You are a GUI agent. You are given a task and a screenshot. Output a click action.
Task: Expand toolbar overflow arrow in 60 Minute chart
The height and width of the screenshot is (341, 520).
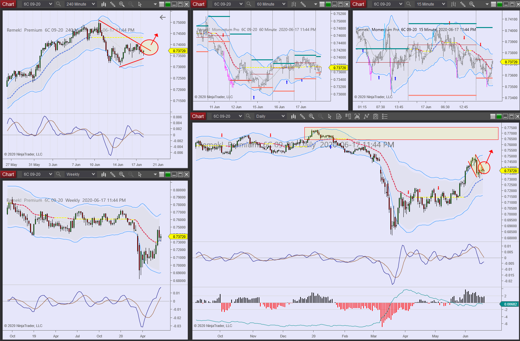click(x=316, y=4)
